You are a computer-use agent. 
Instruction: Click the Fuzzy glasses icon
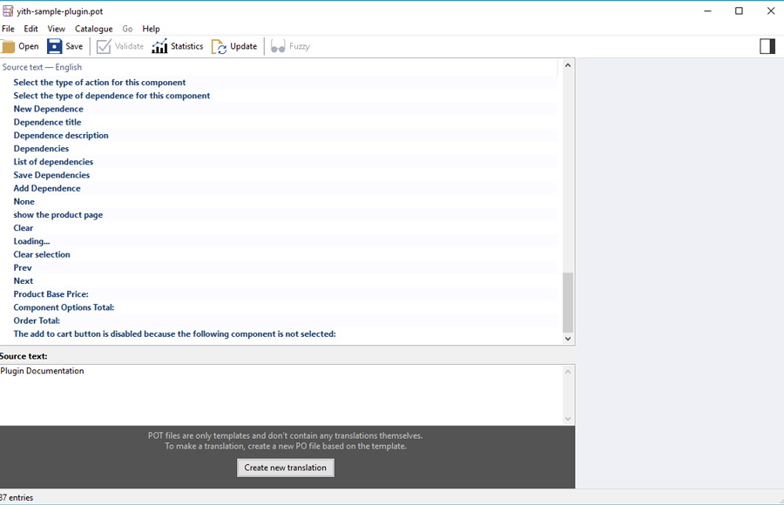(278, 46)
